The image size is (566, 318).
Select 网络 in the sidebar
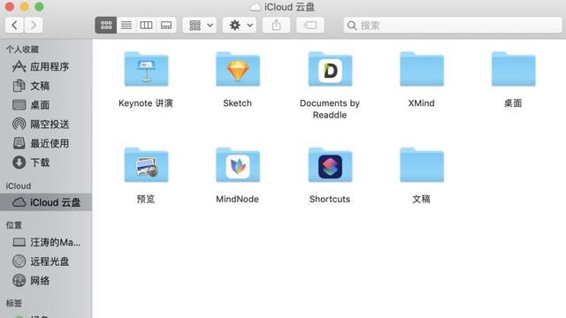coord(46,281)
